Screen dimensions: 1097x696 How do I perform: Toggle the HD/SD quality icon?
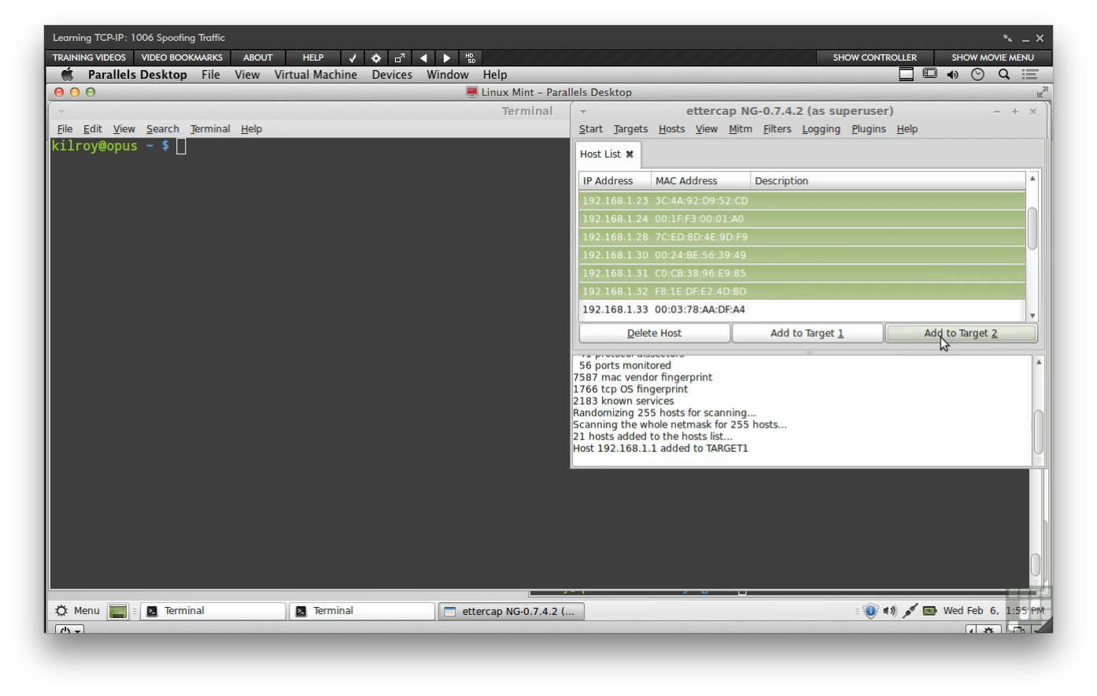(x=471, y=57)
